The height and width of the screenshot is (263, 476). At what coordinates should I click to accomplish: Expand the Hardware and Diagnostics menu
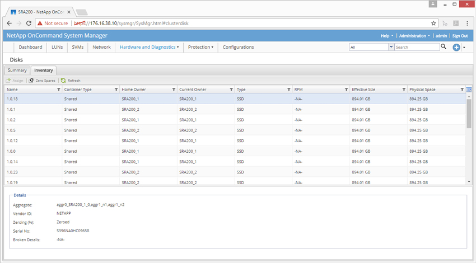pyautogui.click(x=149, y=47)
